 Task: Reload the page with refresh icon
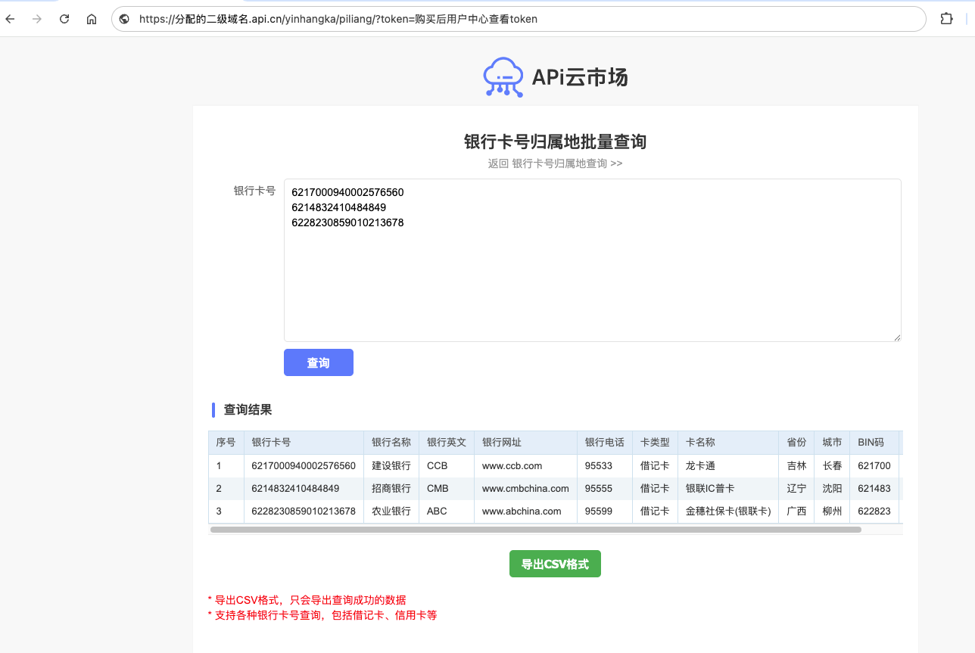pyautogui.click(x=64, y=19)
